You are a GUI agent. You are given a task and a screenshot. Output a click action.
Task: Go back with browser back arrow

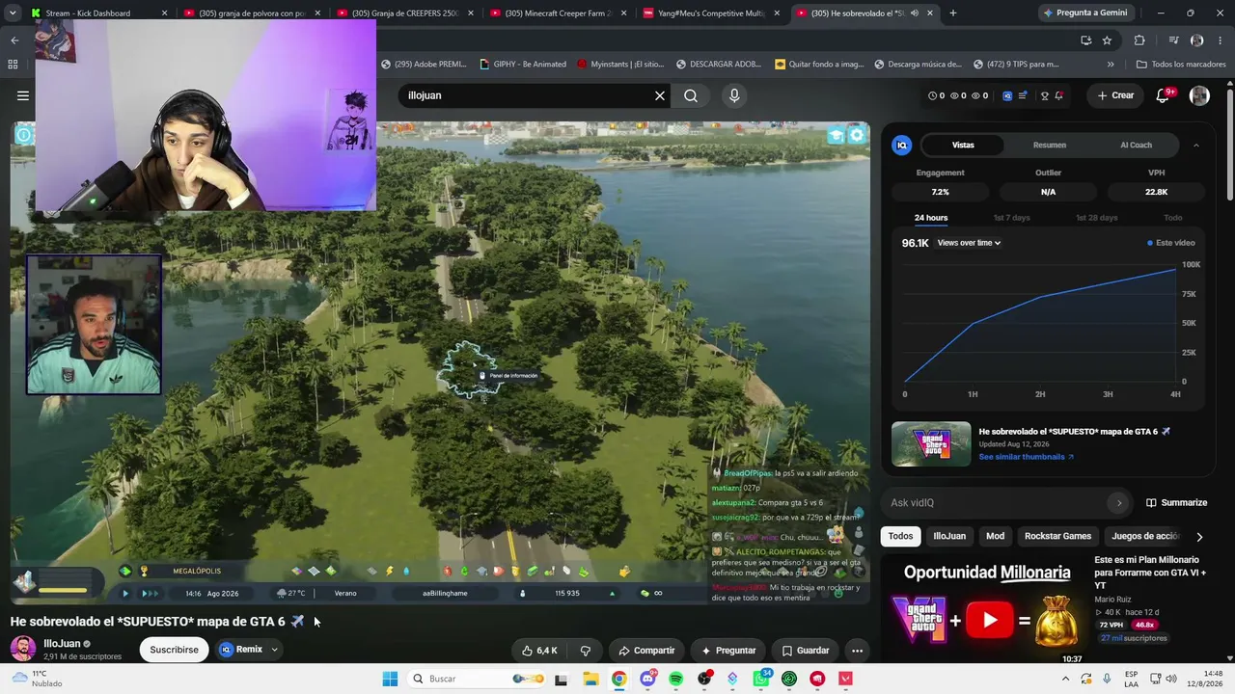14,40
